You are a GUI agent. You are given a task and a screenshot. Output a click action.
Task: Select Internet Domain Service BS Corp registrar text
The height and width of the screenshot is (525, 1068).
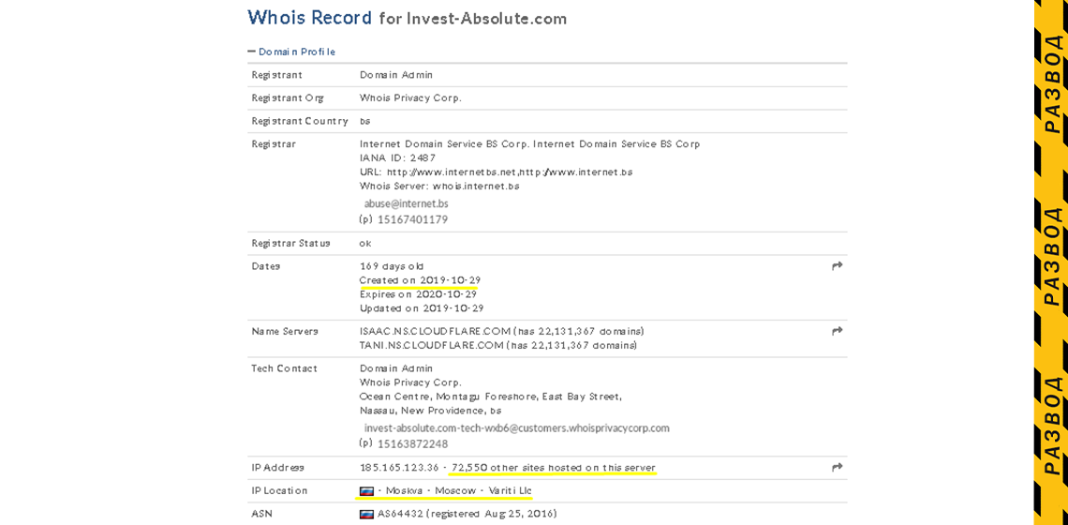coord(530,143)
